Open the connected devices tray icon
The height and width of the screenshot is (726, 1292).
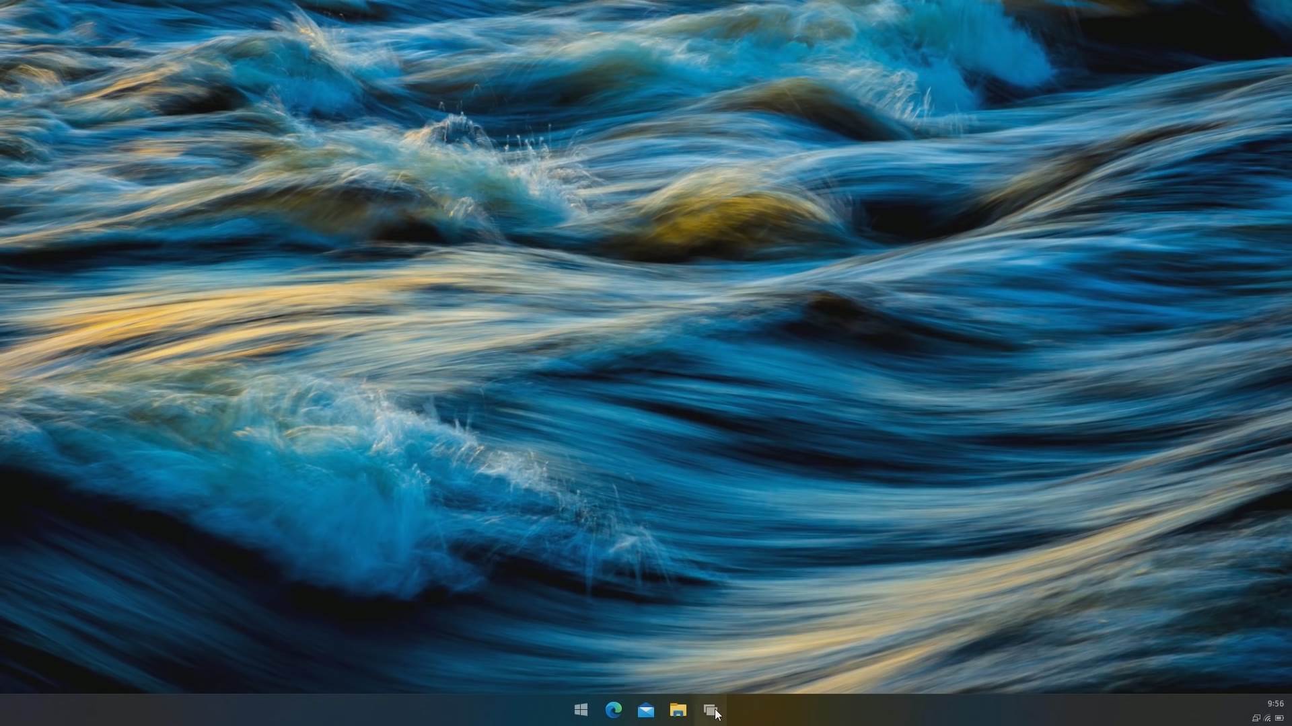coord(1256,718)
